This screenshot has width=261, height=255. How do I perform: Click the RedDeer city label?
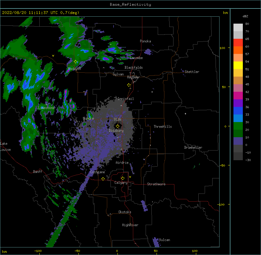(133, 77)
